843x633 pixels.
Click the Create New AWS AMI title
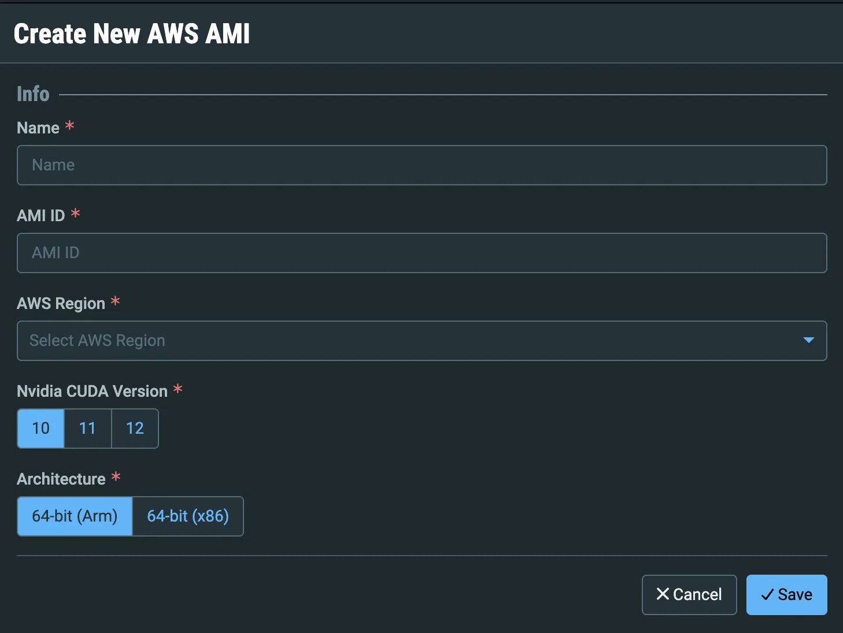(x=132, y=33)
